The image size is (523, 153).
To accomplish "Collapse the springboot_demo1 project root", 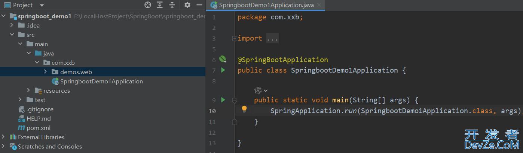I will click(x=4, y=16).
